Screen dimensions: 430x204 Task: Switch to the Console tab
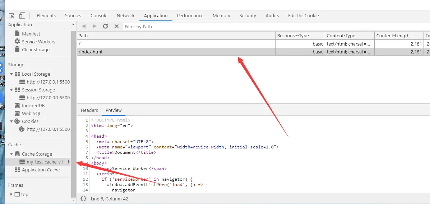[x=99, y=16]
